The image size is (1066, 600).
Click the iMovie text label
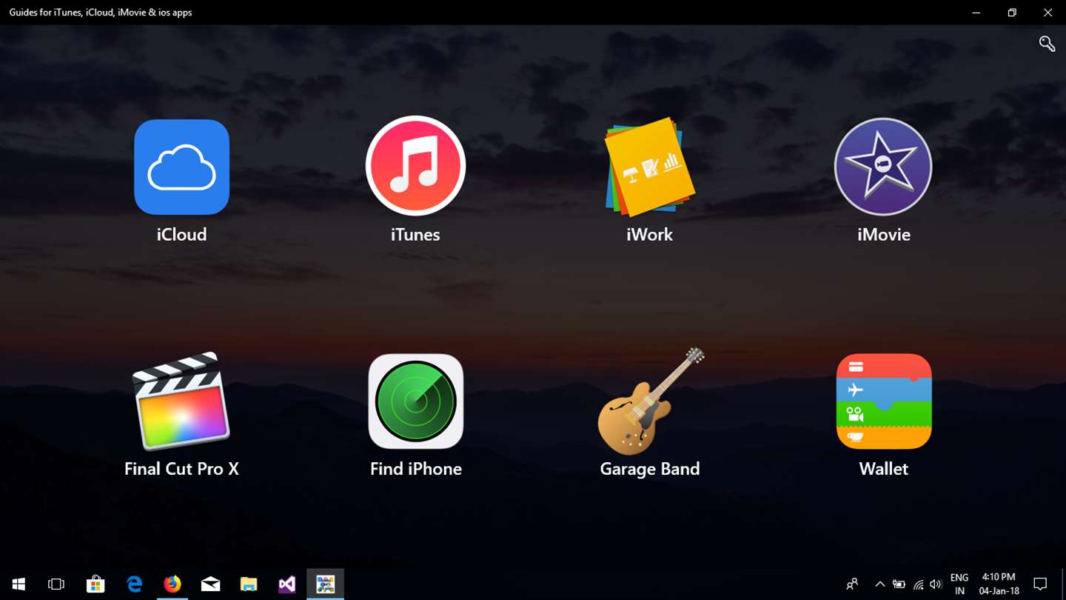tap(883, 235)
